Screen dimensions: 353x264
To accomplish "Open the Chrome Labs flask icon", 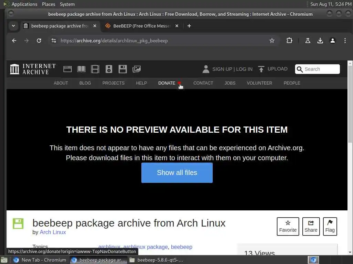I will coord(308,41).
